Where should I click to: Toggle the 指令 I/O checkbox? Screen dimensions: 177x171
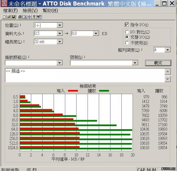[127, 25]
